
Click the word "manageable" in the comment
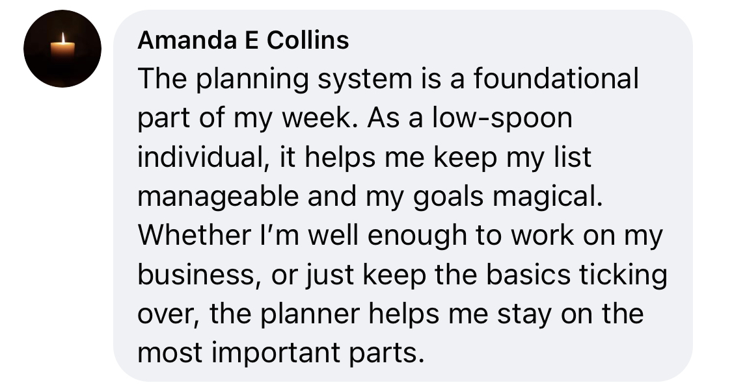click(x=218, y=197)
